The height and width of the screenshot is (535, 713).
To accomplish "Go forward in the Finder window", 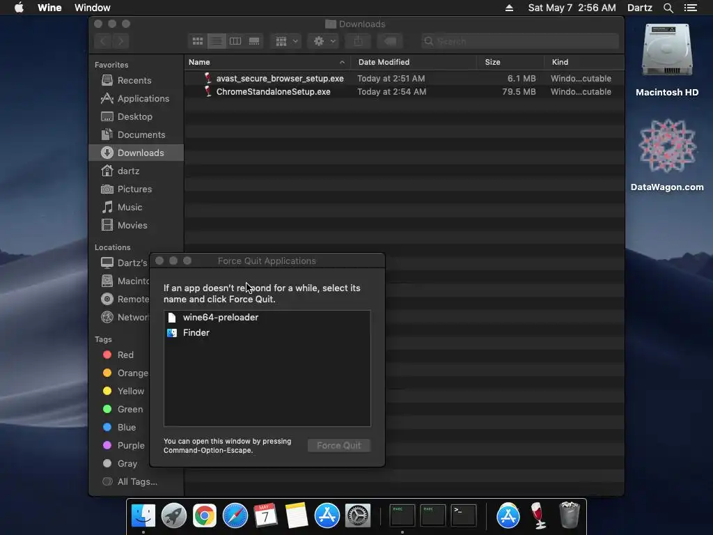I will [x=120, y=41].
